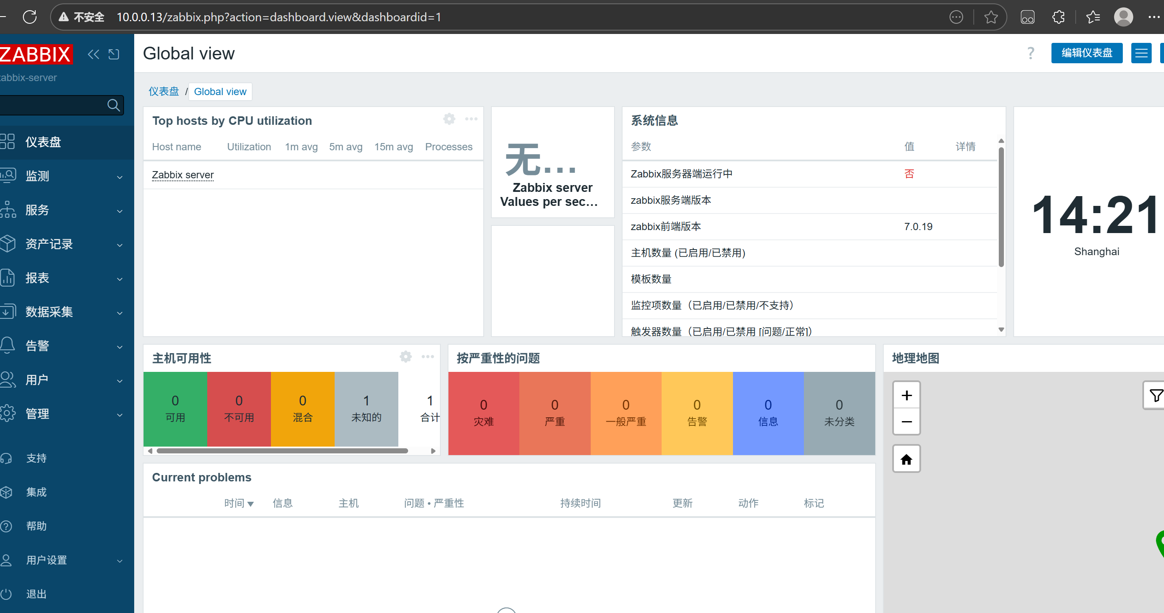The image size is (1164, 613).
Task: Click the sidebar hide/resize icon next to the logo
Action: coord(114,55)
